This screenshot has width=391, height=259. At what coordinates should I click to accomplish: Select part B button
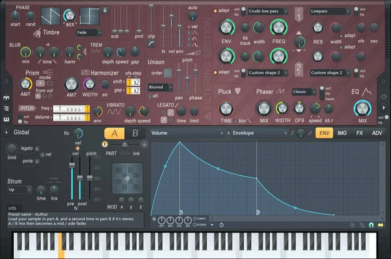134,133
